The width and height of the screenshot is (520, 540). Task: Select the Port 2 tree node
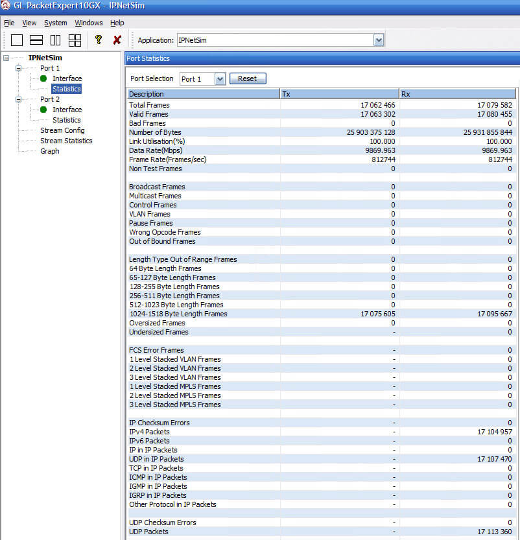pos(49,99)
